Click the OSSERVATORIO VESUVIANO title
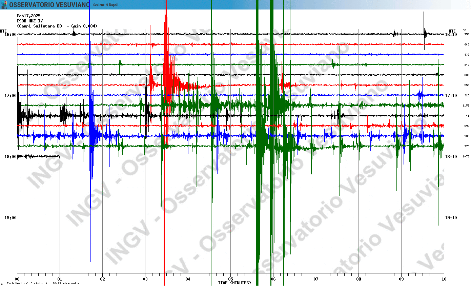 pyautogui.click(x=49, y=5)
